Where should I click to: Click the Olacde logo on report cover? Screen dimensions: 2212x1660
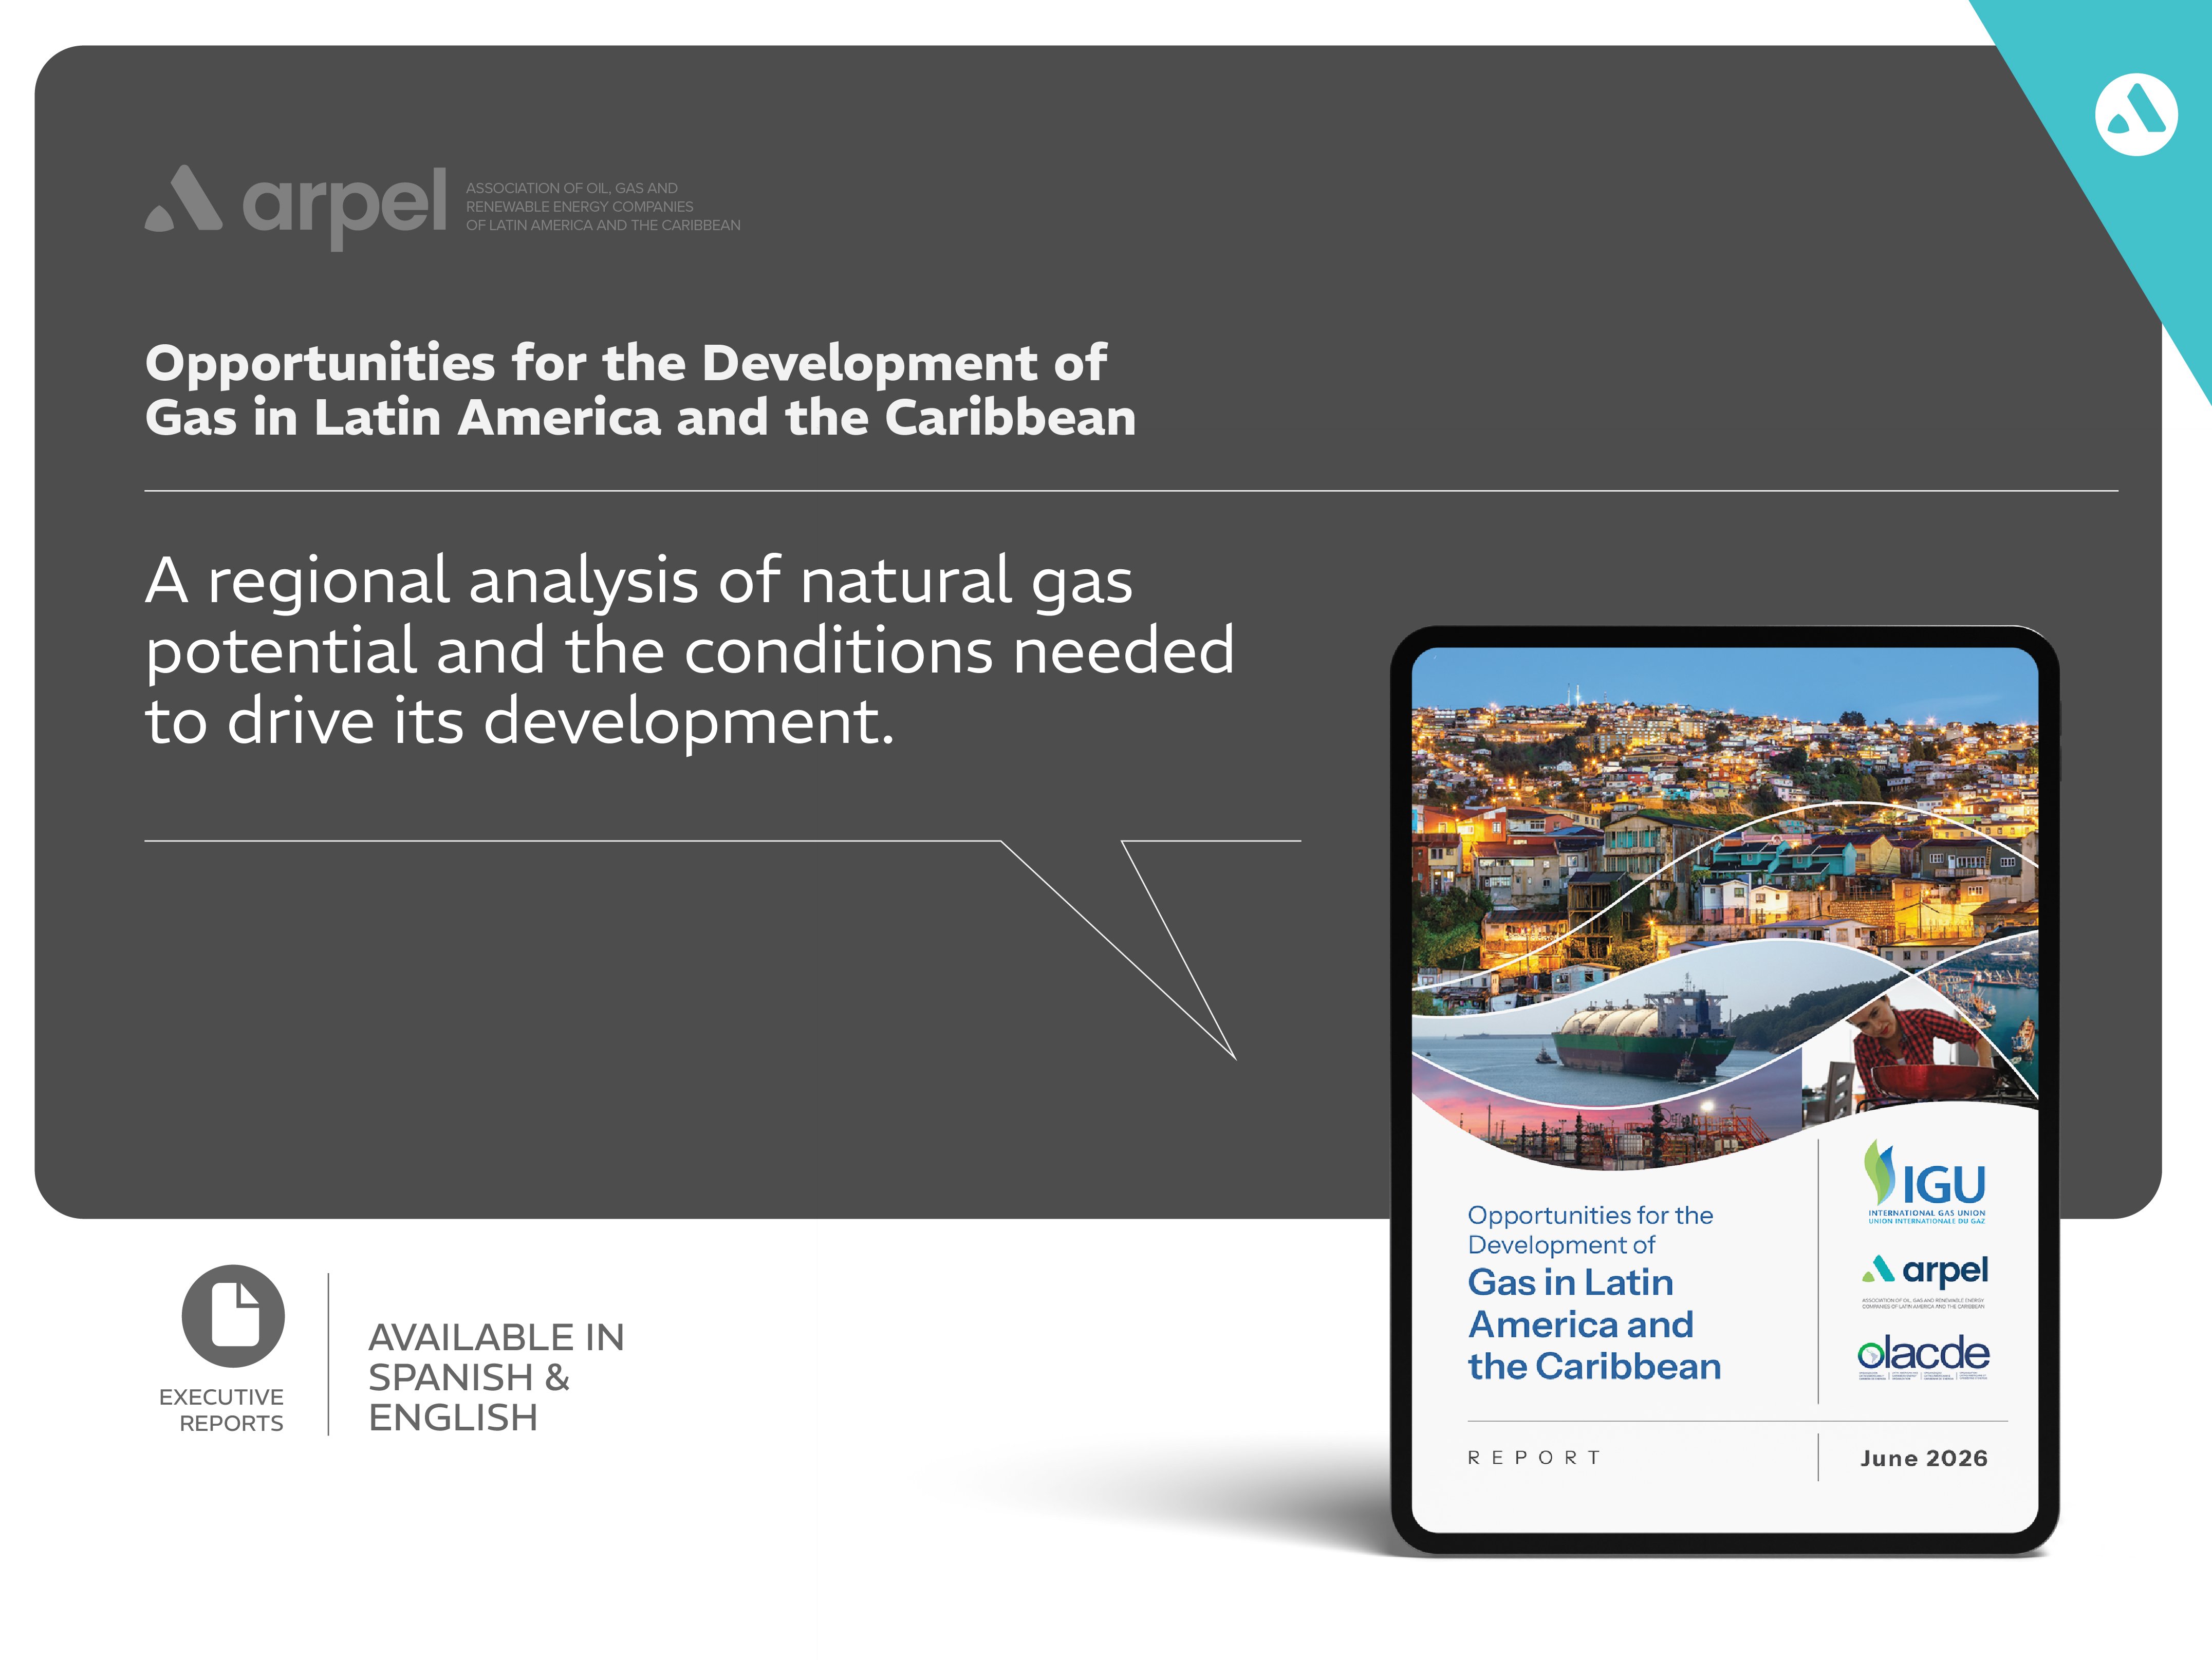click(1923, 1357)
